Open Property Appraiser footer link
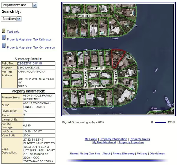 131,143
